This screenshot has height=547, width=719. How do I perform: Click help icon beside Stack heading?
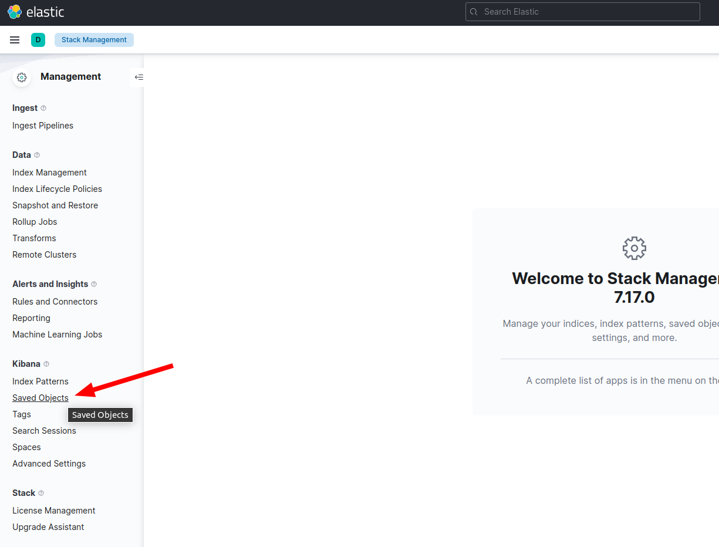click(x=41, y=493)
